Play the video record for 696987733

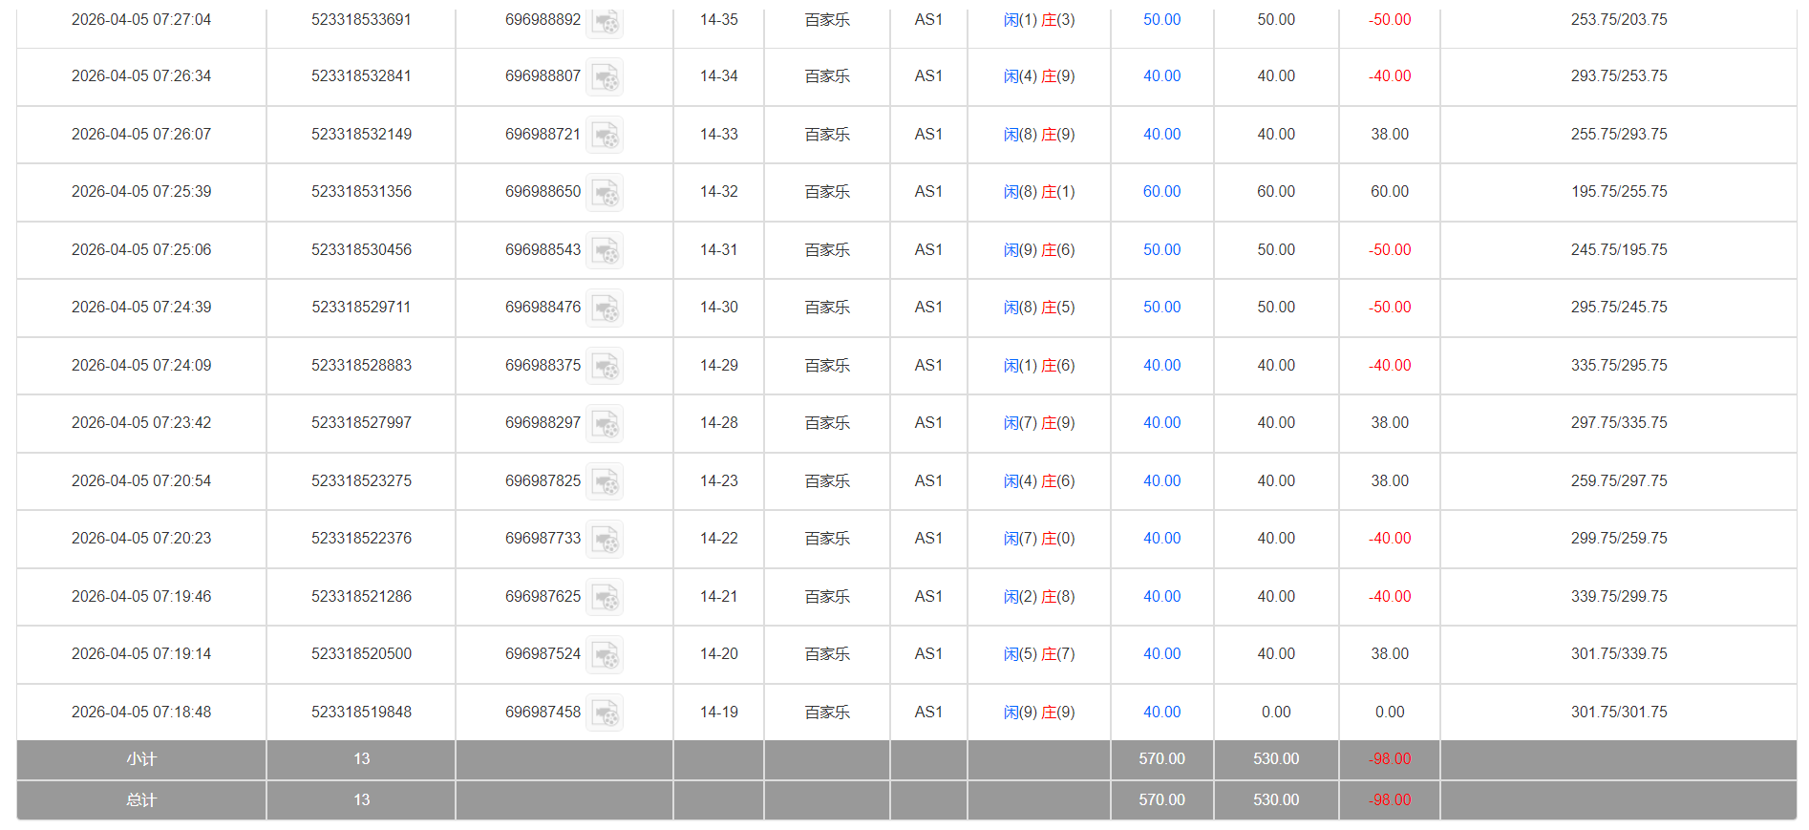605,539
